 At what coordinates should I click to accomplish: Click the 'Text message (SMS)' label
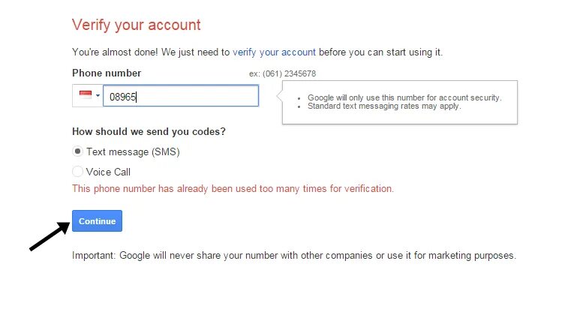133,151
